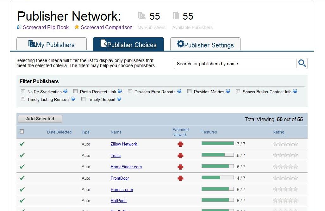This screenshot has width=325, height=211.
Task: Click the Scorecard Flip-Book book icon
Action: [19, 27]
